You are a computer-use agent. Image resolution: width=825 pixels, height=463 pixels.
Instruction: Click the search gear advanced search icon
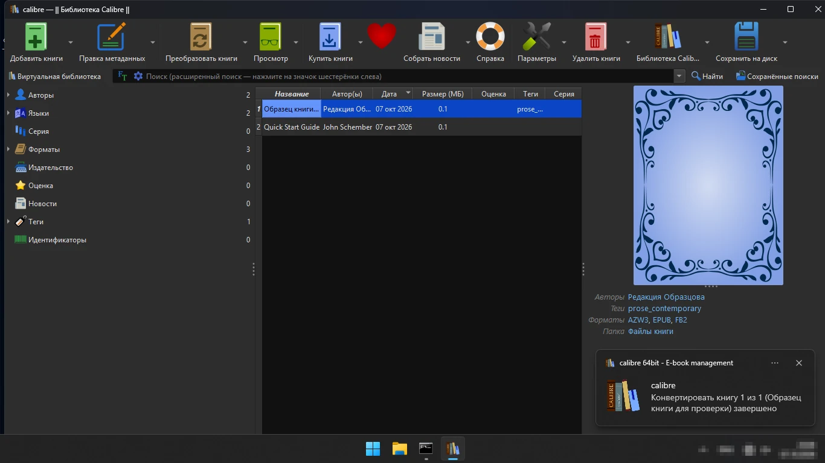[138, 77]
